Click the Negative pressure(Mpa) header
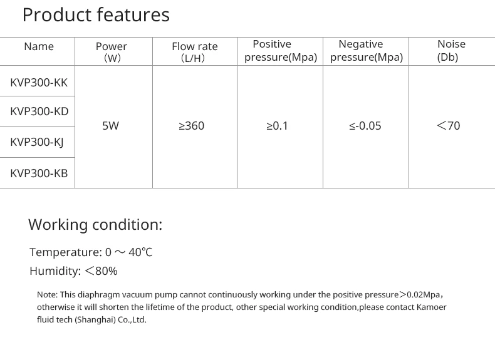The image size is (495, 340). [367, 51]
